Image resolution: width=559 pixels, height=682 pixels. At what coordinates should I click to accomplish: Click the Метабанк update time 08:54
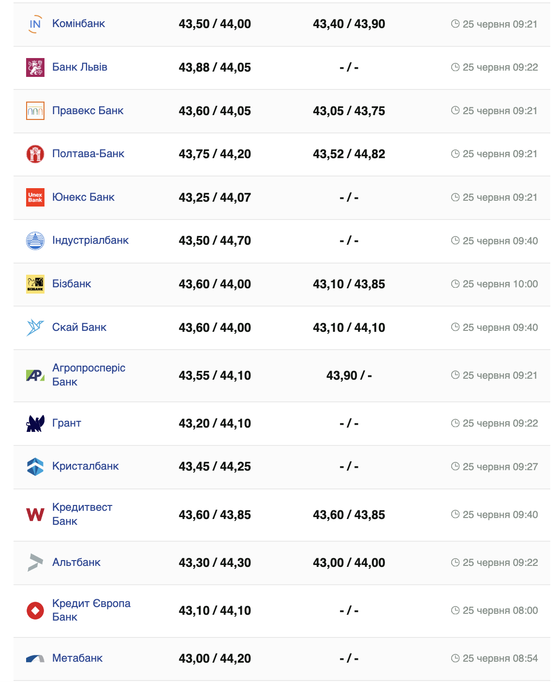tap(500, 658)
